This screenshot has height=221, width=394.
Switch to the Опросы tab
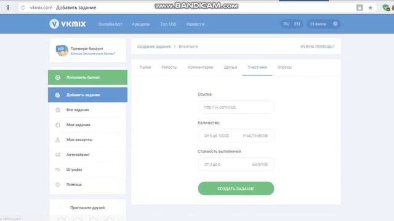[x=284, y=67]
